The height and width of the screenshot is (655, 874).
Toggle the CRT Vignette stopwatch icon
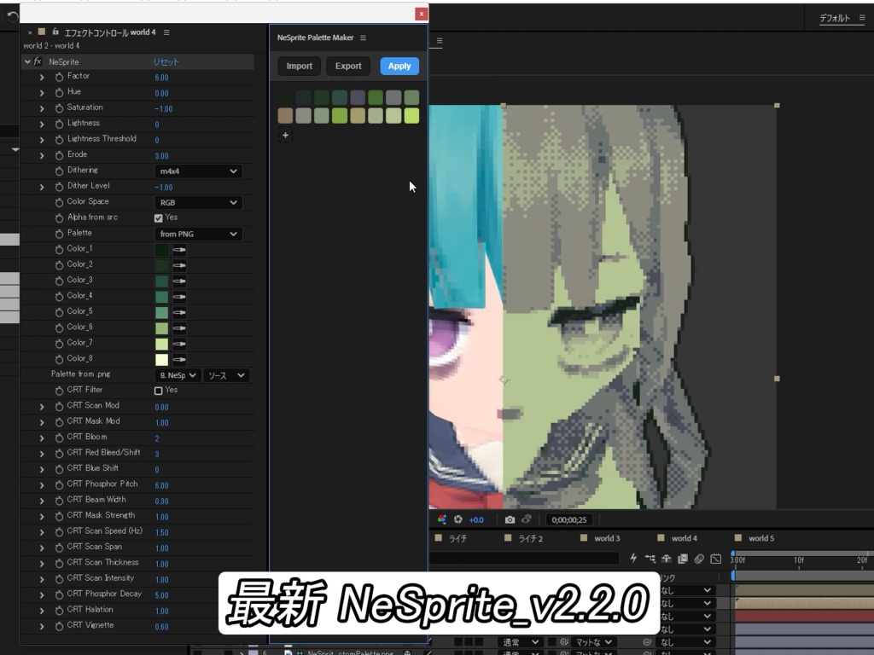pos(59,626)
